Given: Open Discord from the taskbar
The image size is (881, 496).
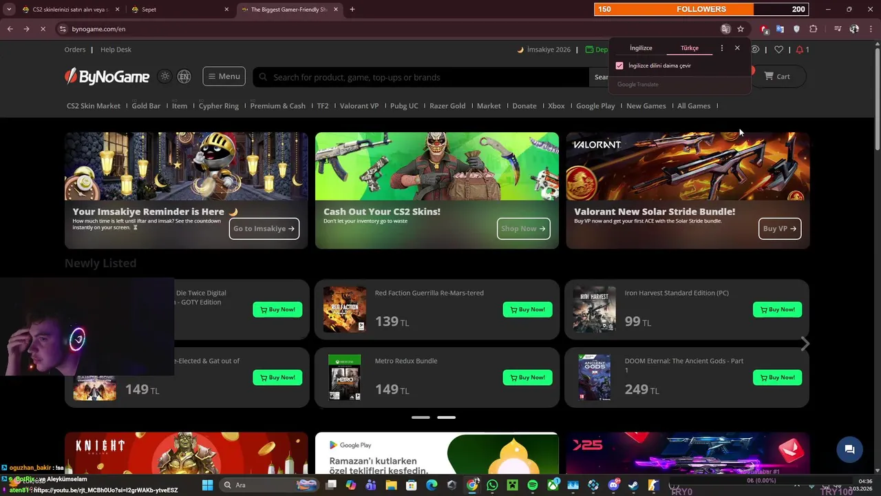Looking at the screenshot, I should point(613,485).
